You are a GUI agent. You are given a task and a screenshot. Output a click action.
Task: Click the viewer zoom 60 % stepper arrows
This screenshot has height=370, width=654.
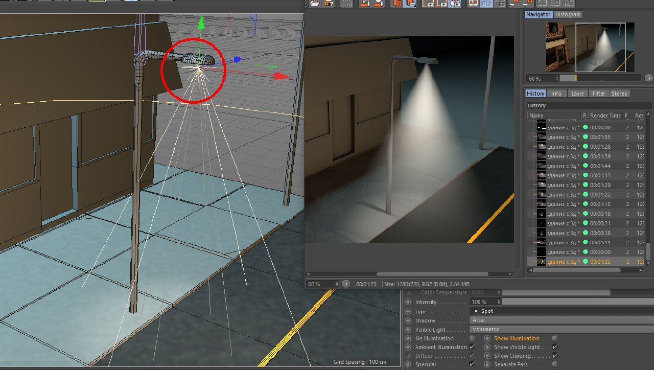[336, 284]
